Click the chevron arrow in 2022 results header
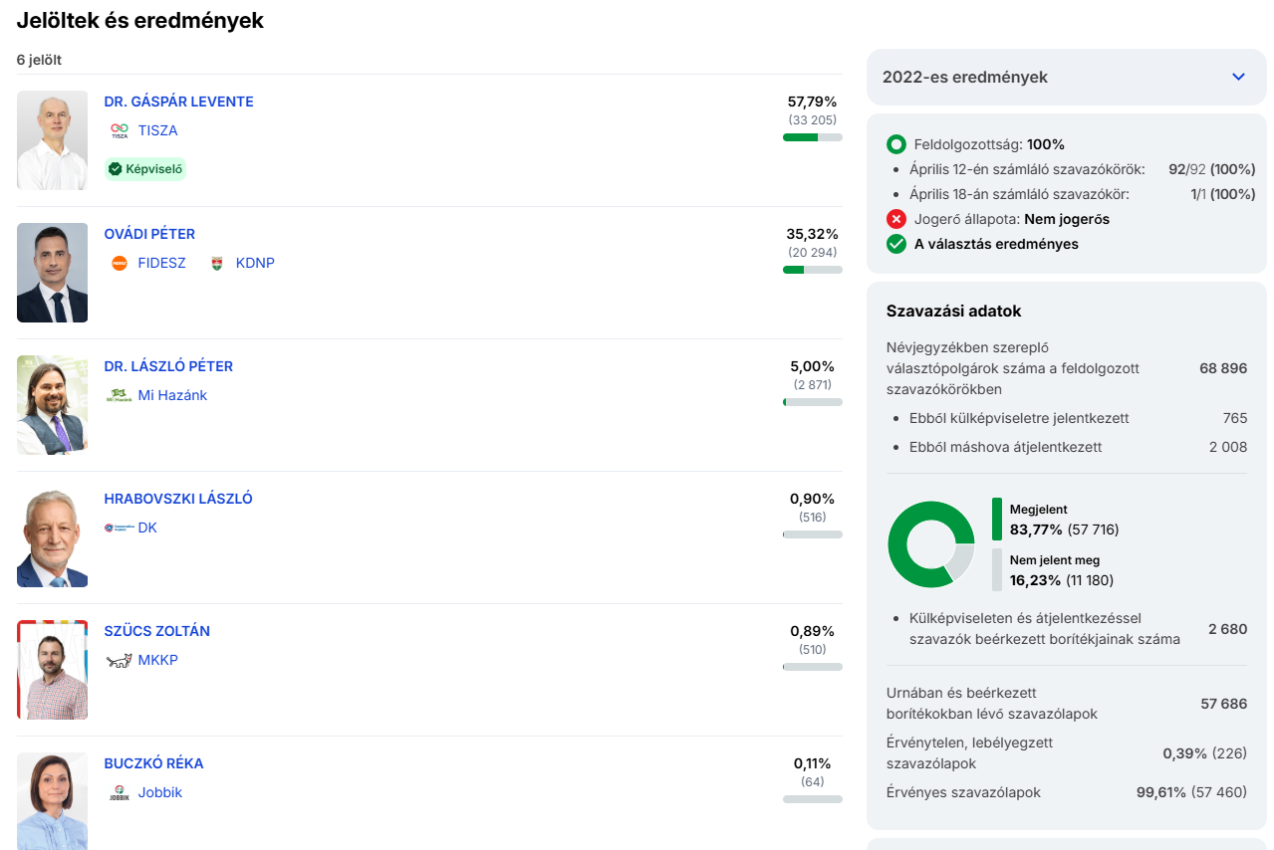 pos(1238,77)
